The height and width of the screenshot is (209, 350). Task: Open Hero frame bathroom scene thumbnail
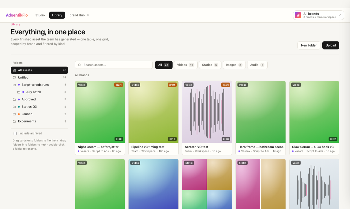pos(261,112)
